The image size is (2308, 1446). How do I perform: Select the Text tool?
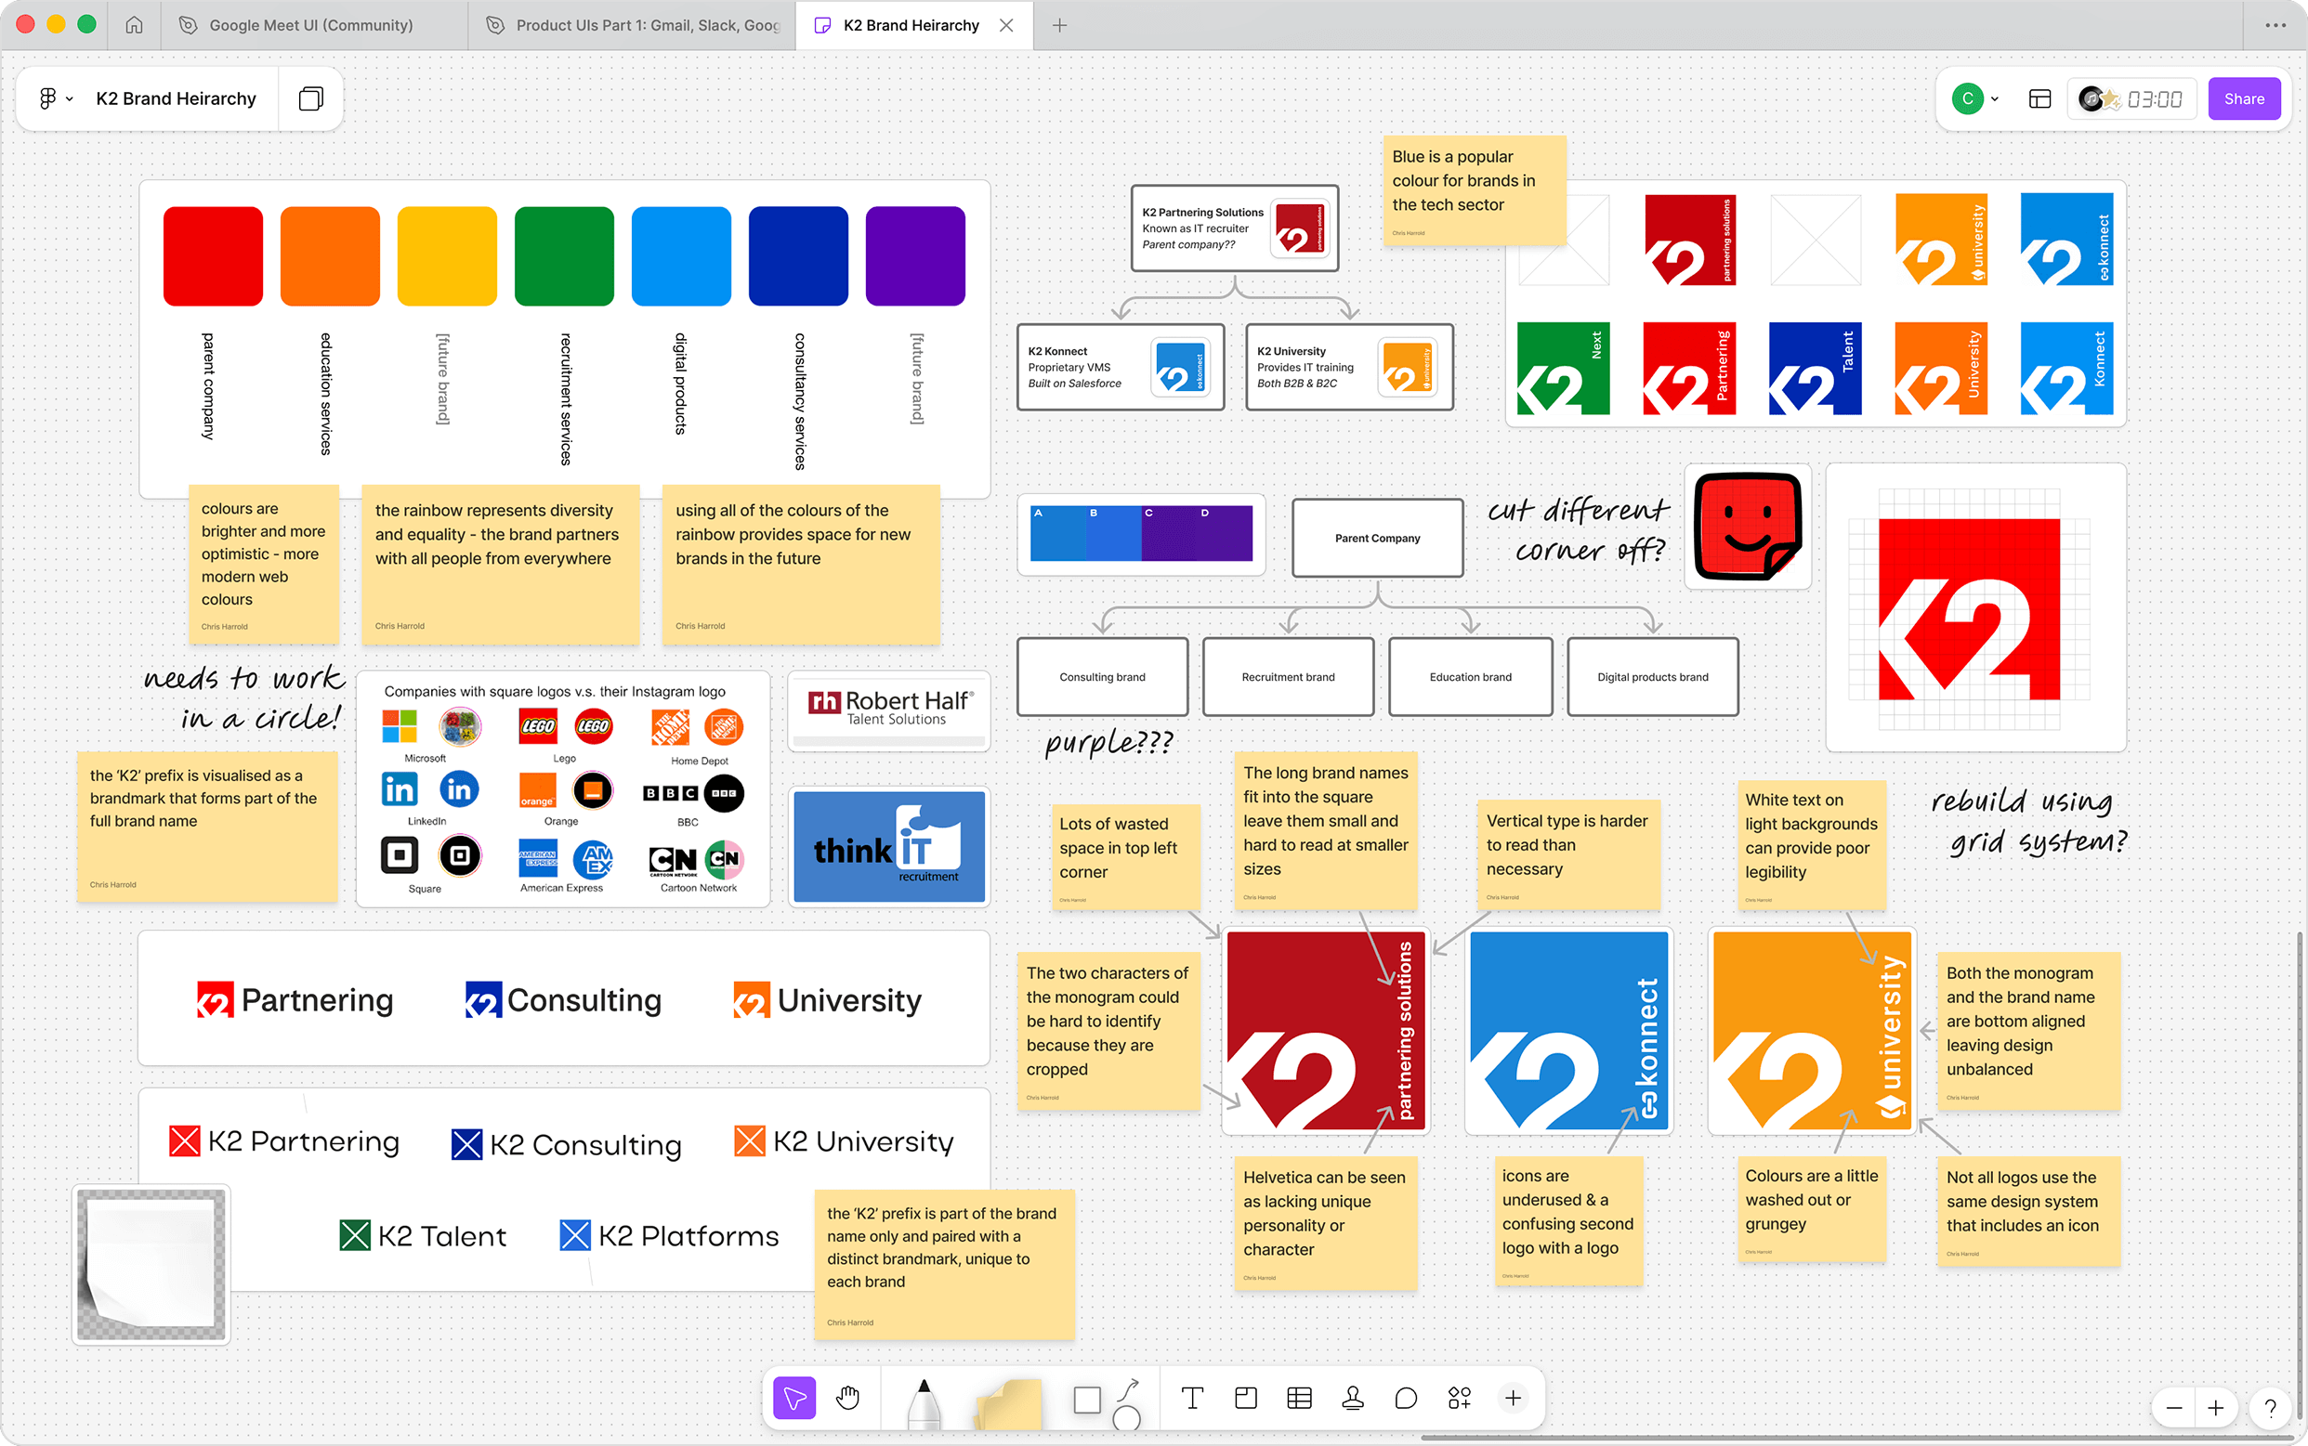point(1192,1397)
